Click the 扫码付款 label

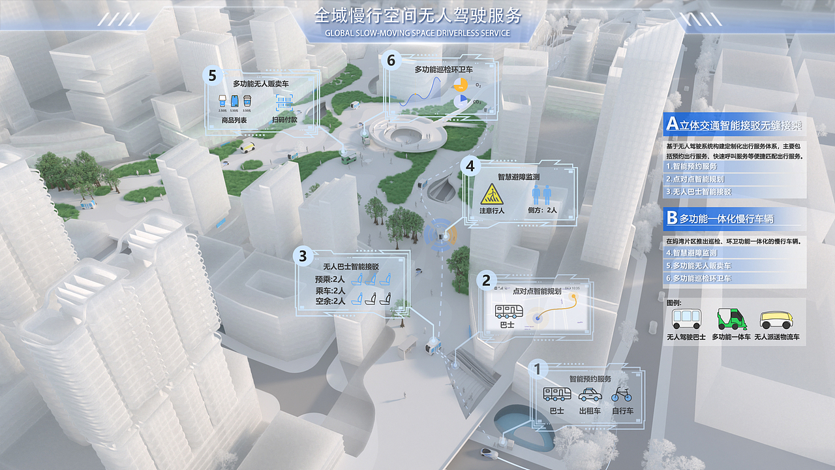pyautogui.click(x=284, y=120)
